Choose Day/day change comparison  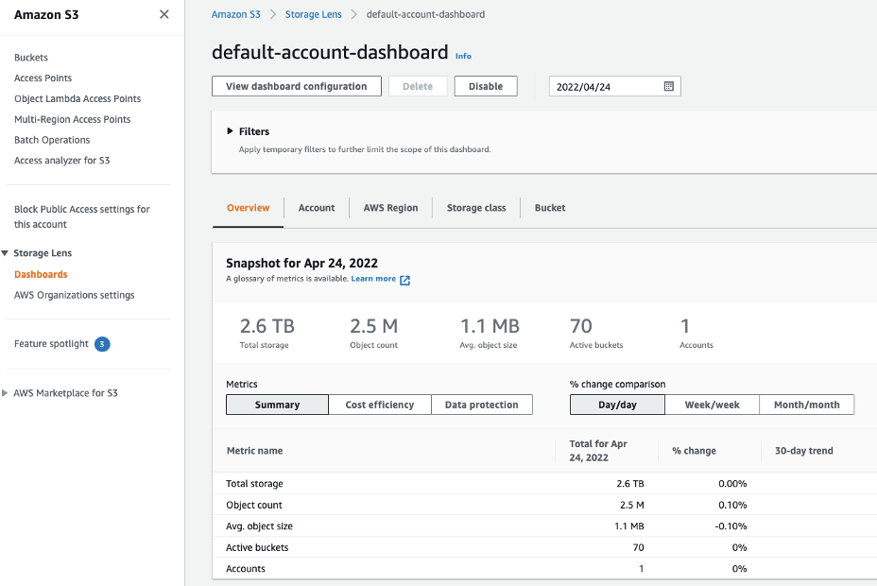[617, 405]
